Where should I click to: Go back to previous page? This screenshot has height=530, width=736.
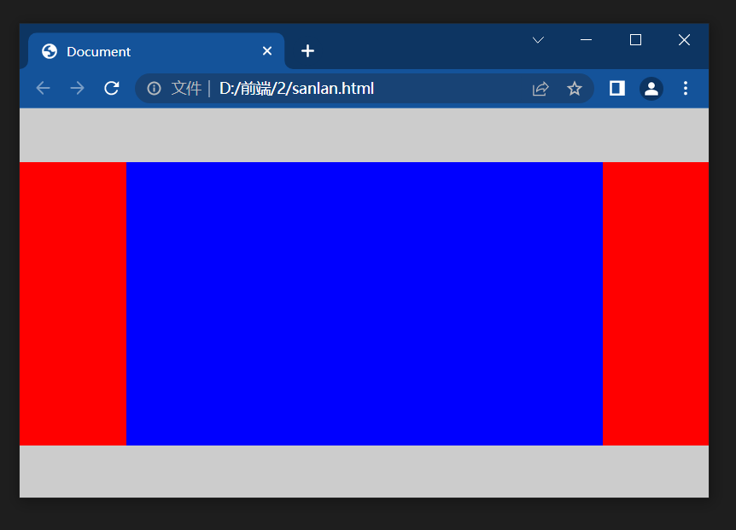44,88
